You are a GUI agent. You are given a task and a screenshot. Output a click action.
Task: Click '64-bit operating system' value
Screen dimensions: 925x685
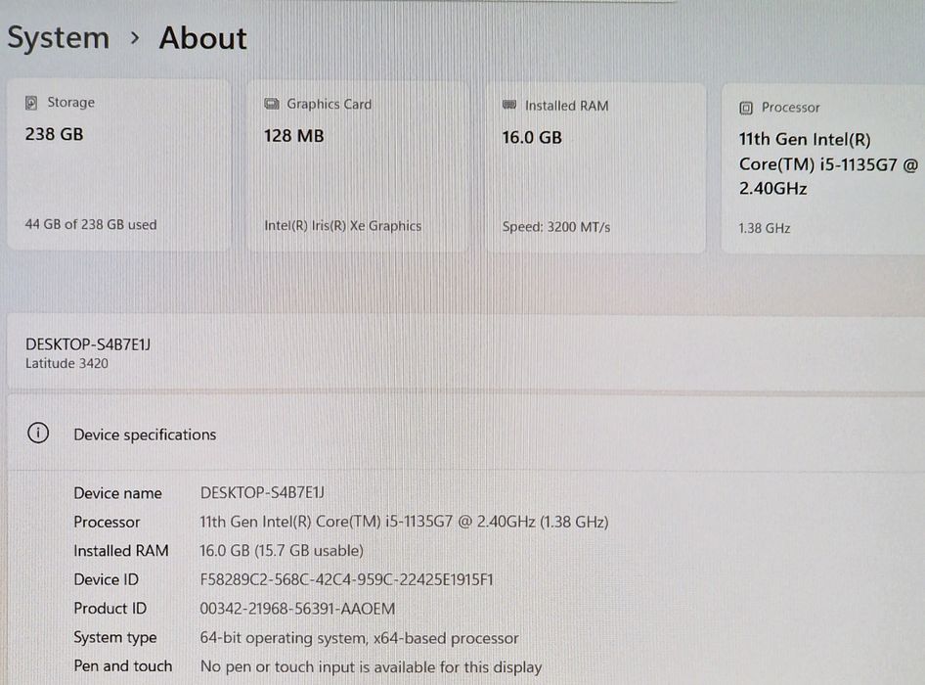359,638
